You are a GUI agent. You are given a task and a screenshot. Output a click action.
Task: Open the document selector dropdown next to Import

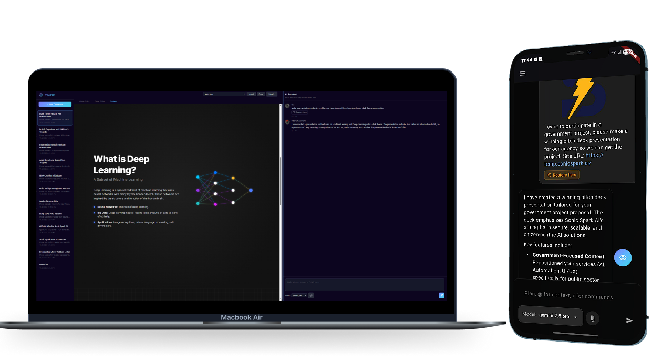pyautogui.click(x=224, y=94)
